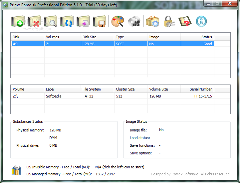Click the blue info about icon
Screen dimensions: 240x183
[x=201, y=21]
